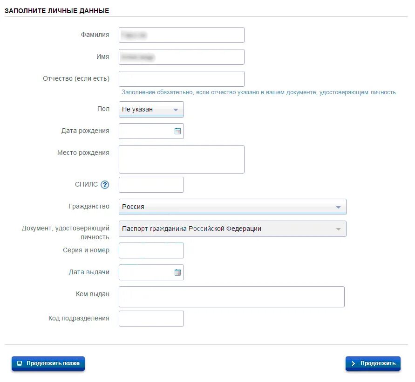
Task: Click the Место рождения text area
Action: (x=182, y=159)
